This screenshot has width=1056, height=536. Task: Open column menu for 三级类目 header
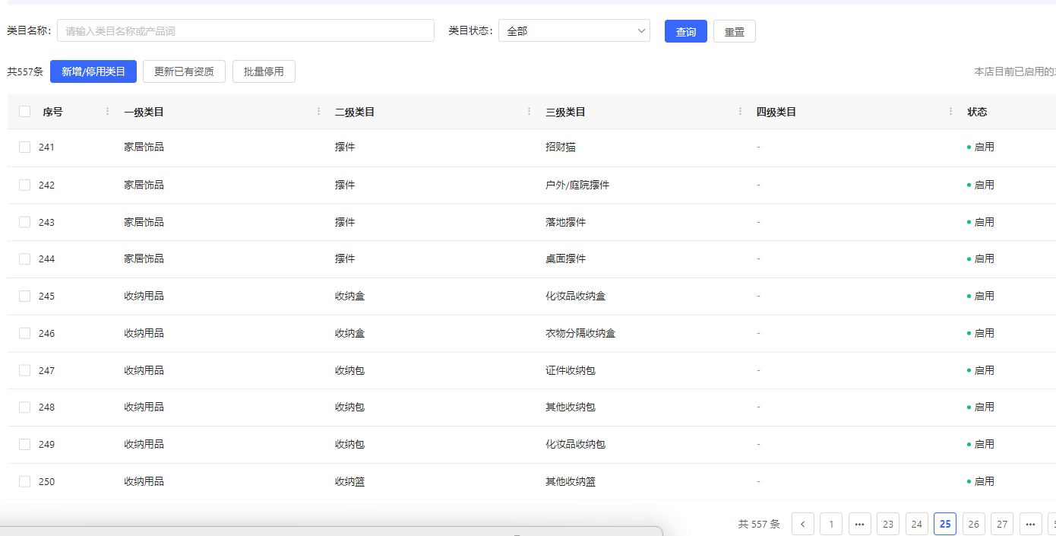coord(740,112)
